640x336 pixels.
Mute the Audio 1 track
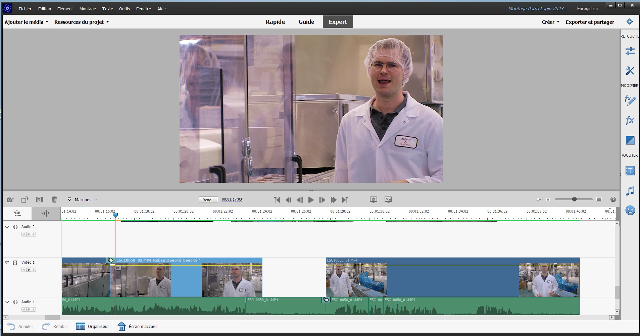15,302
